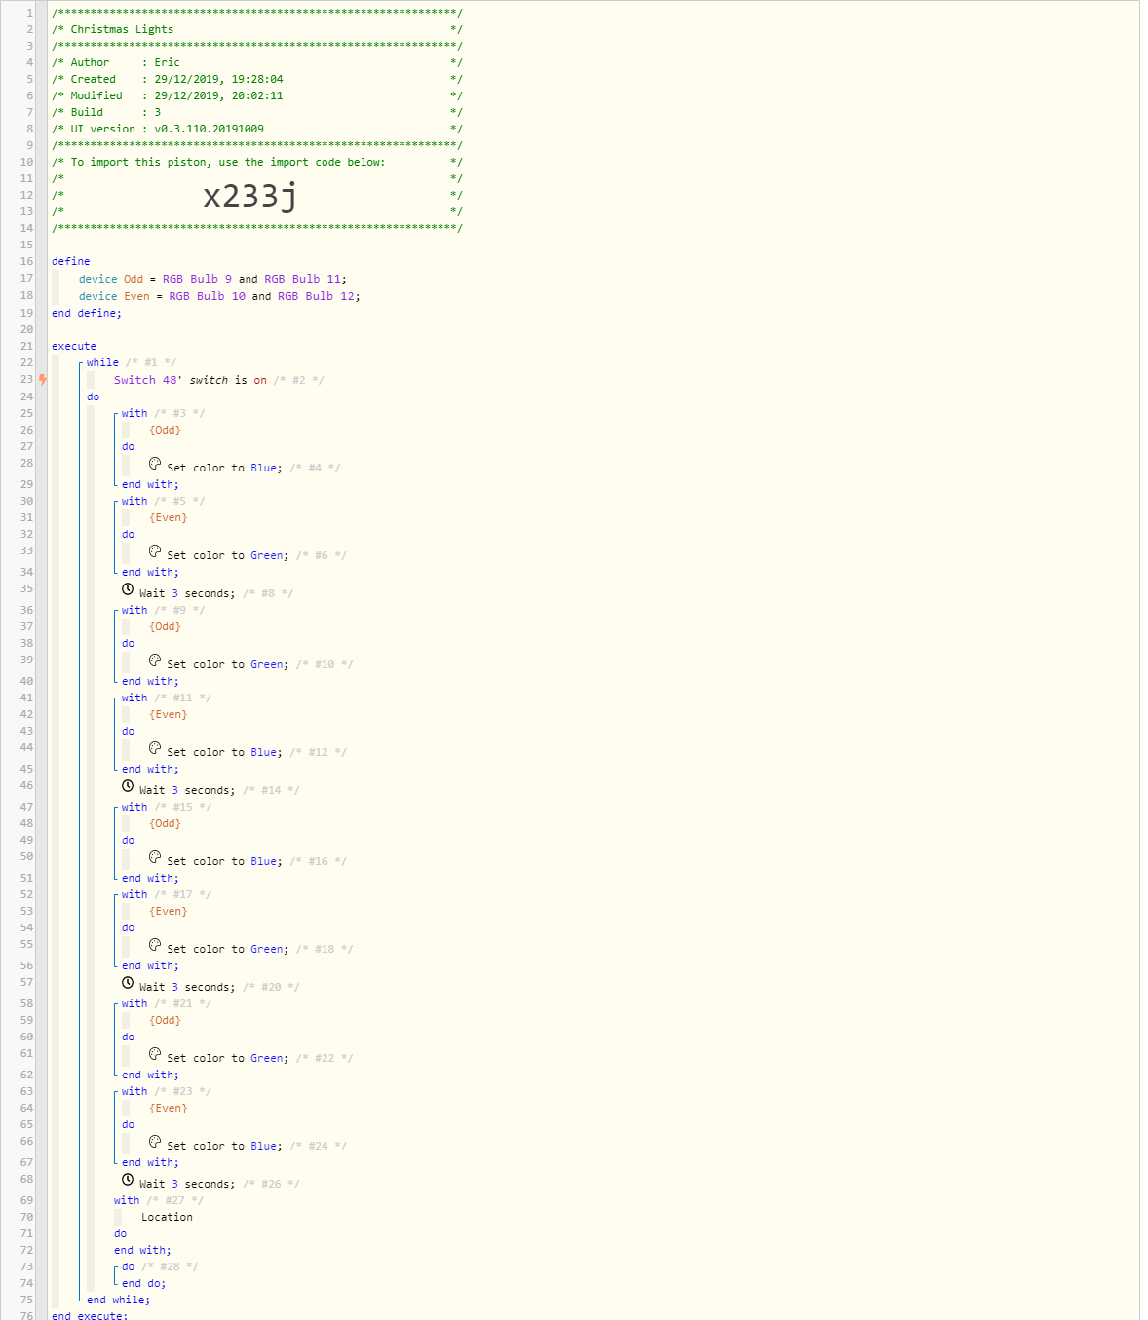Viewport: 1148px width, 1320px height.
Task: Click palette icon of Set color statement #22
Action: click(x=155, y=1054)
